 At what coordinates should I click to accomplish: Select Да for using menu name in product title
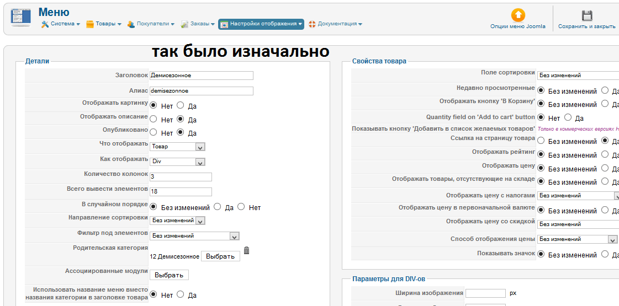point(180,294)
